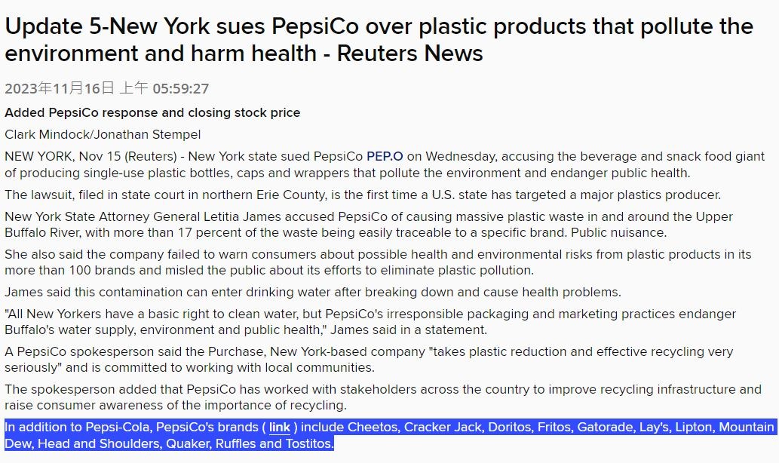Select the "Added PepsiCo response" bold subheading
The height and width of the screenshot is (463, 779).
pos(152,113)
